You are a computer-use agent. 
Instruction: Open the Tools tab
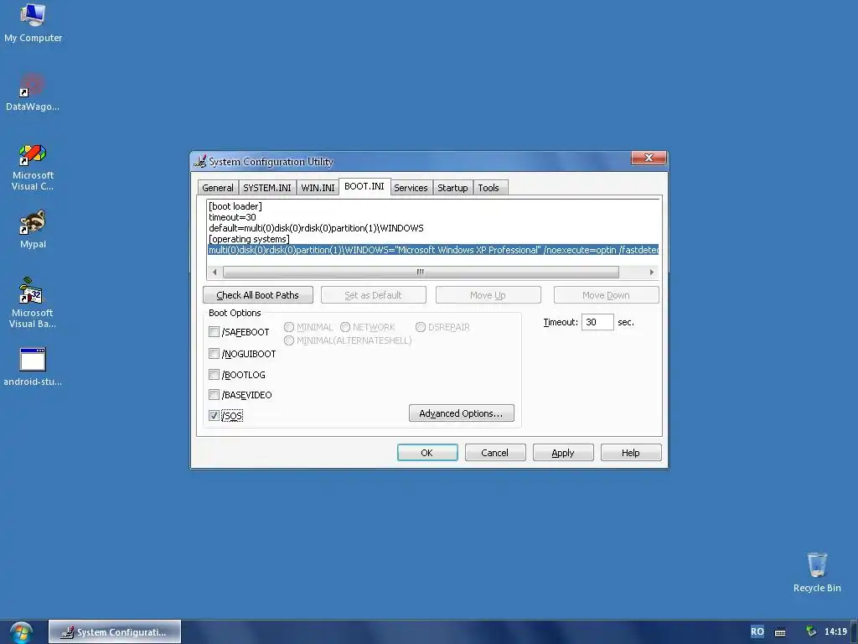point(488,188)
